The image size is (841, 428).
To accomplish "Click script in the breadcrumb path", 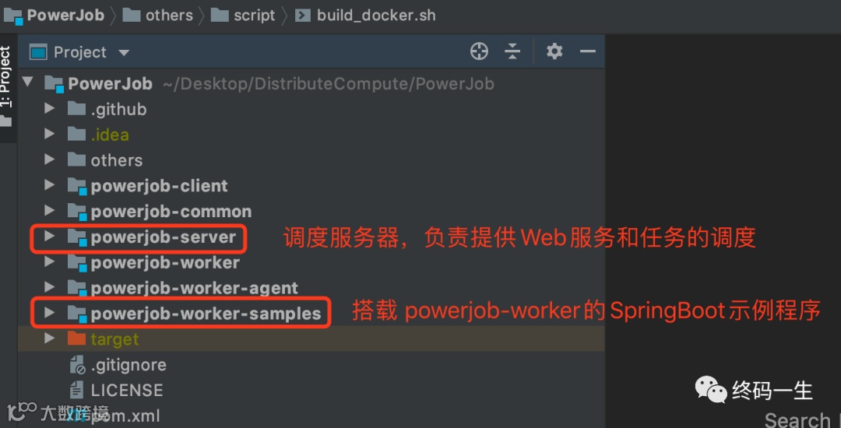I will click(254, 15).
